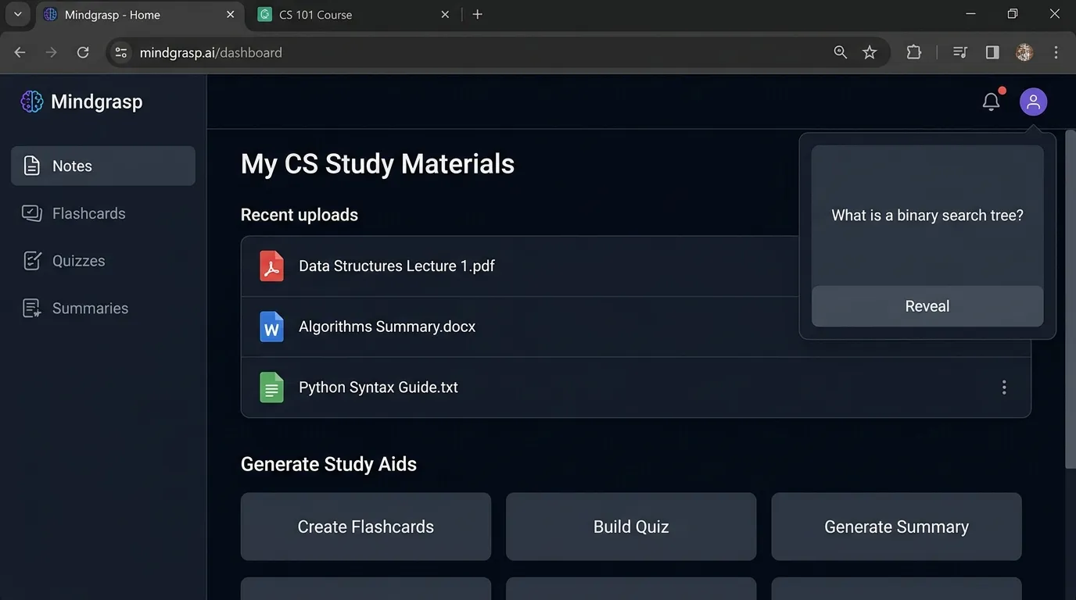Maximize or restore the browser window

1013,14
